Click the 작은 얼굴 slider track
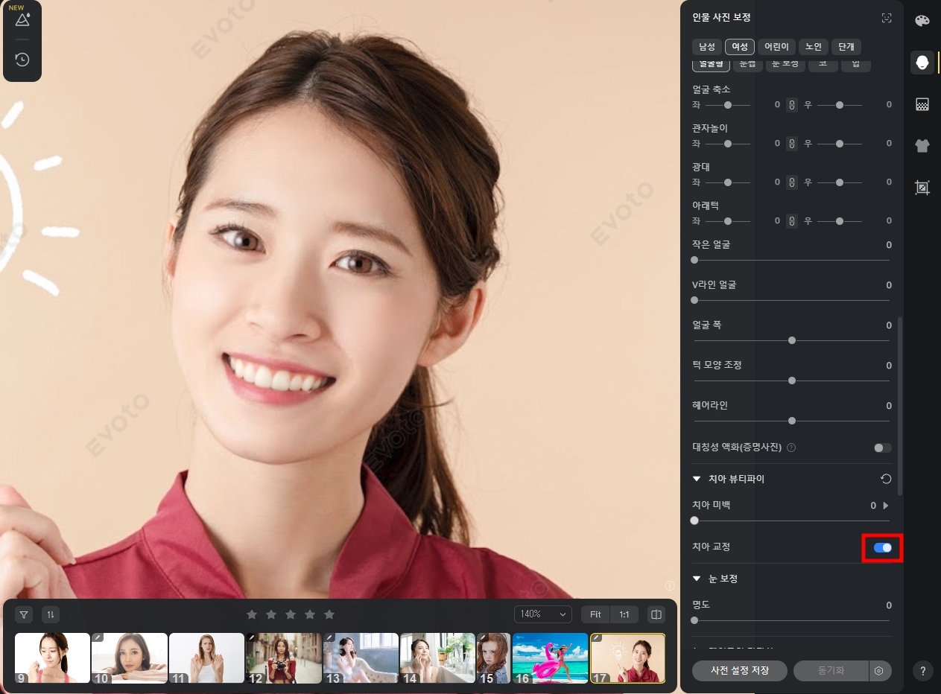This screenshot has height=694, width=941. (x=791, y=260)
